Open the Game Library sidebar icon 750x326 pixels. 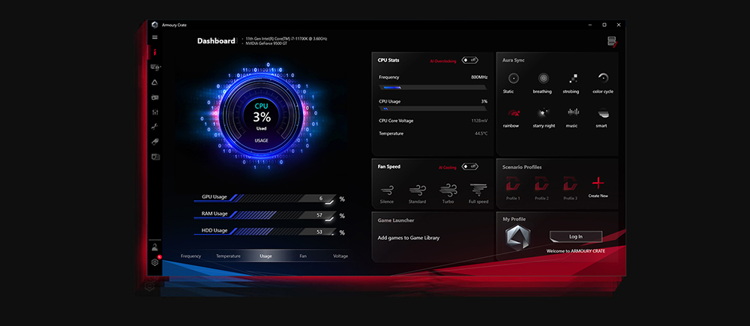(154, 97)
